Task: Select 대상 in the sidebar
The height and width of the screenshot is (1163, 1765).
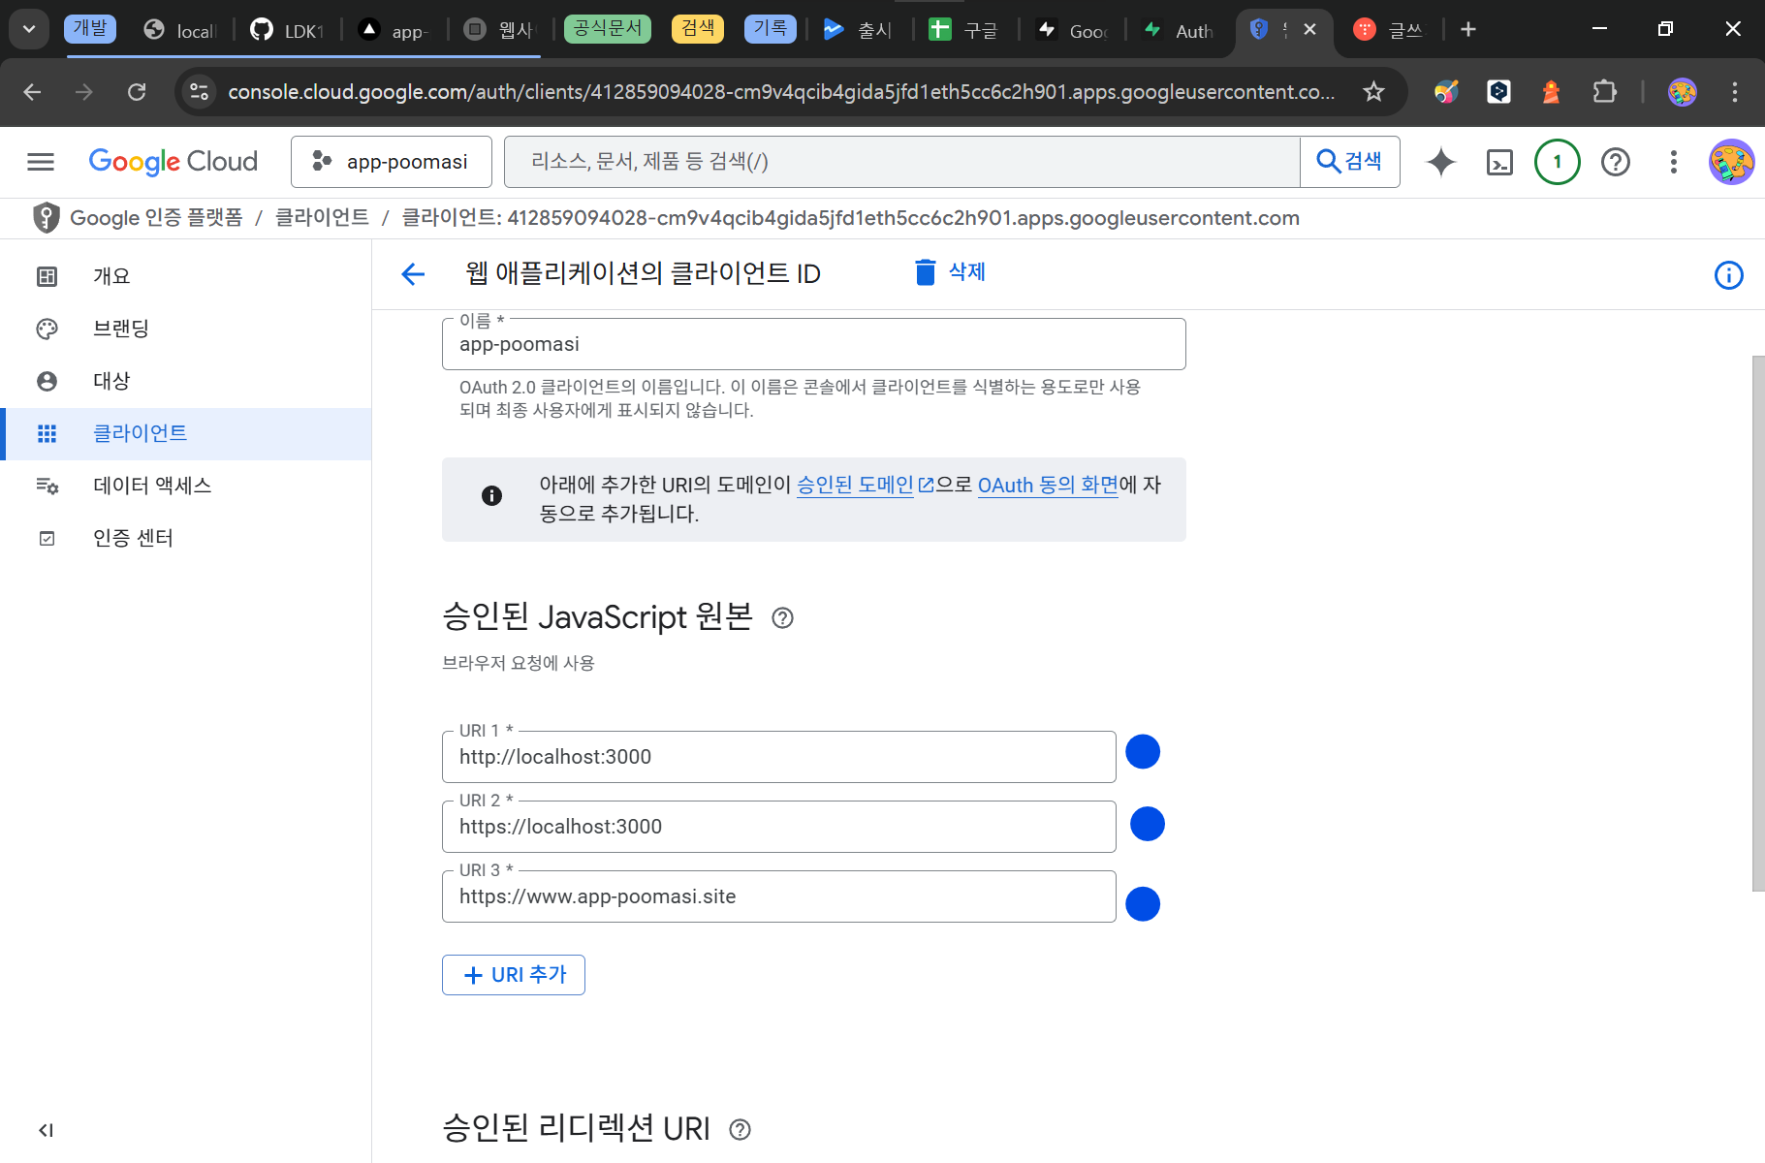Action: click(x=186, y=381)
